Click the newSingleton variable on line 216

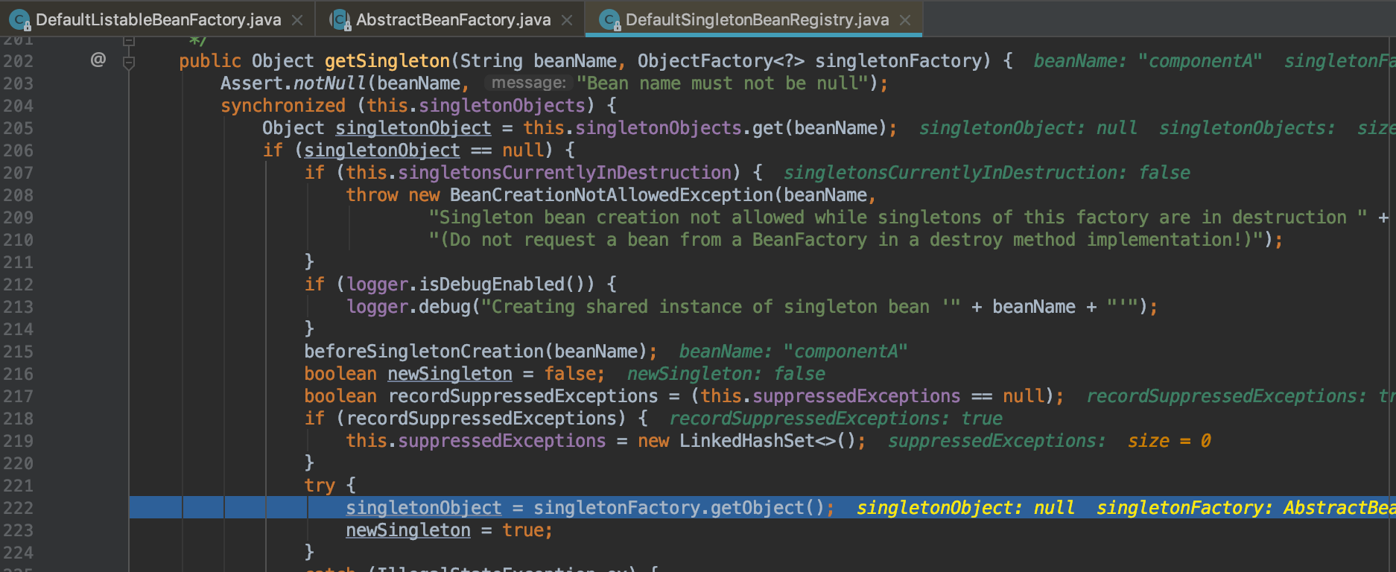click(450, 374)
